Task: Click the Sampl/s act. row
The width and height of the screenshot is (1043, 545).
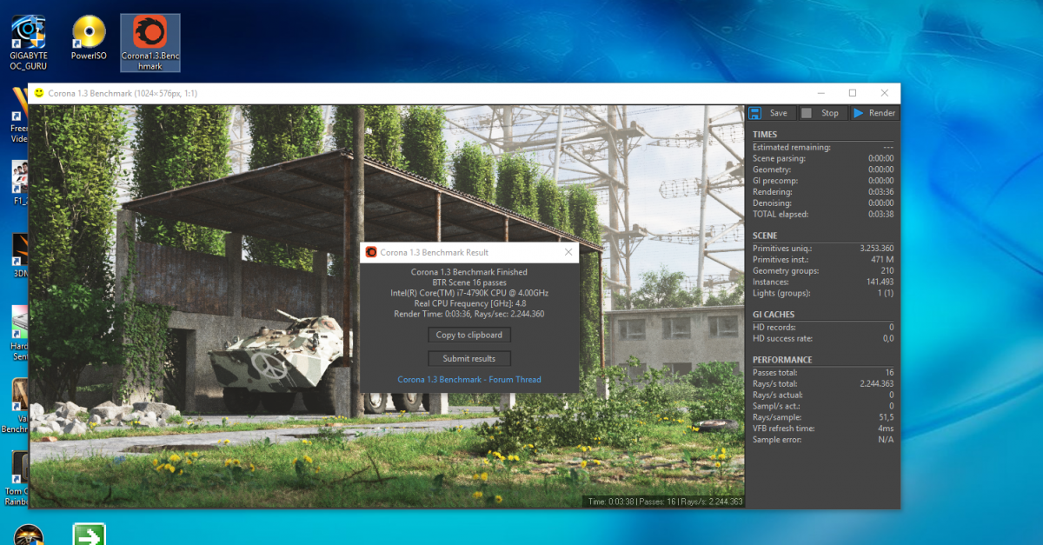Action: [822, 406]
